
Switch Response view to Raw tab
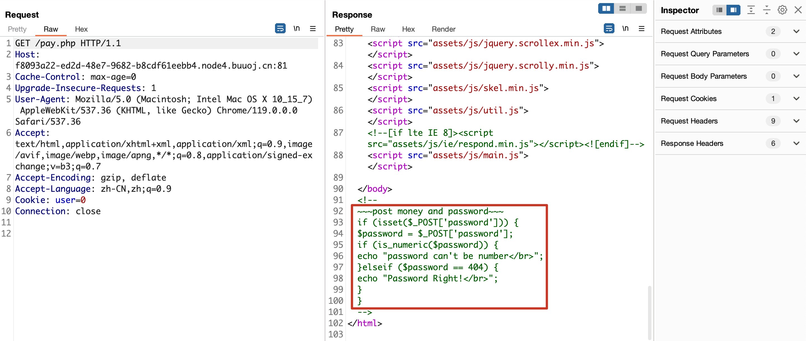(378, 29)
